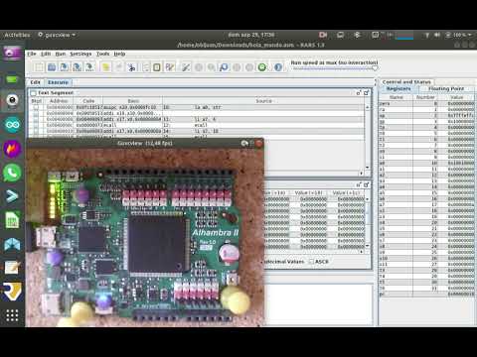Viewport: 477px width, 357px height.
Task: Click the Save file toolbar icon
Action: coord(65,67)
